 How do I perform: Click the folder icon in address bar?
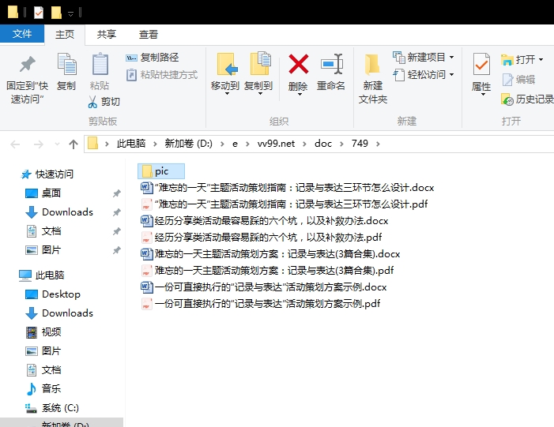(92, 144)
